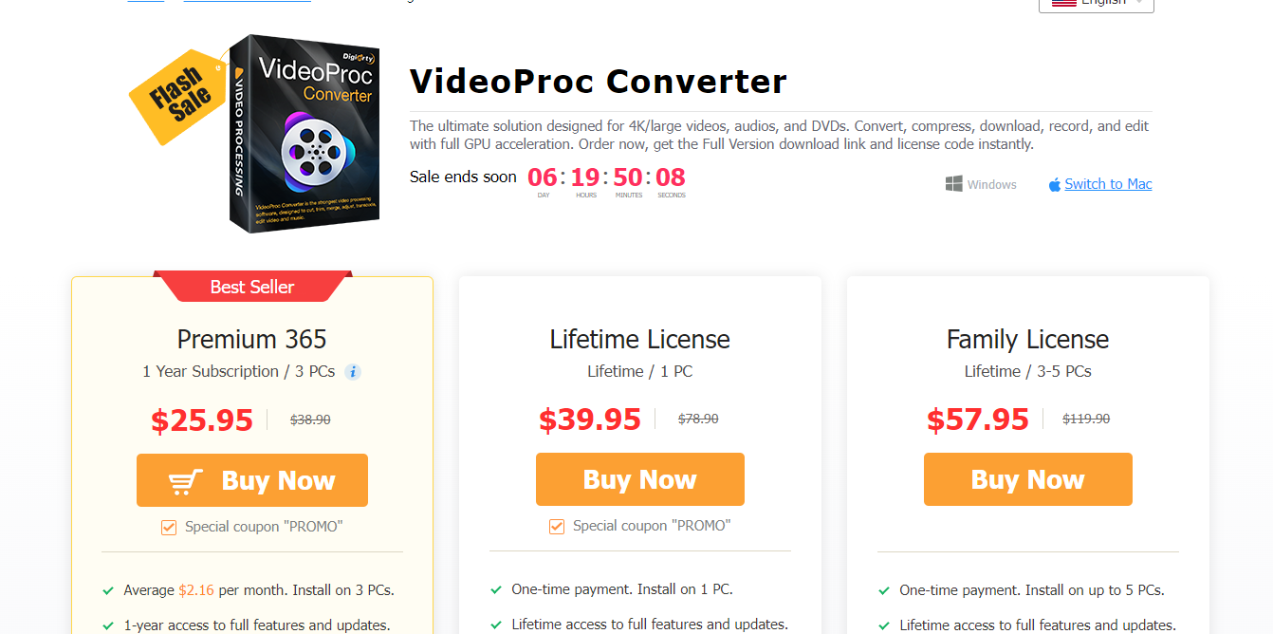Viewport: 1273px width, 634px height.
Task: Toggle PROMO coupon checkbox under Lifetime License
Action: [557, 526]
